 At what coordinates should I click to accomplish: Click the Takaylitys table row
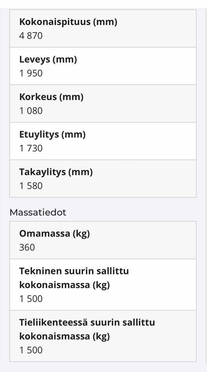(103, 179)
